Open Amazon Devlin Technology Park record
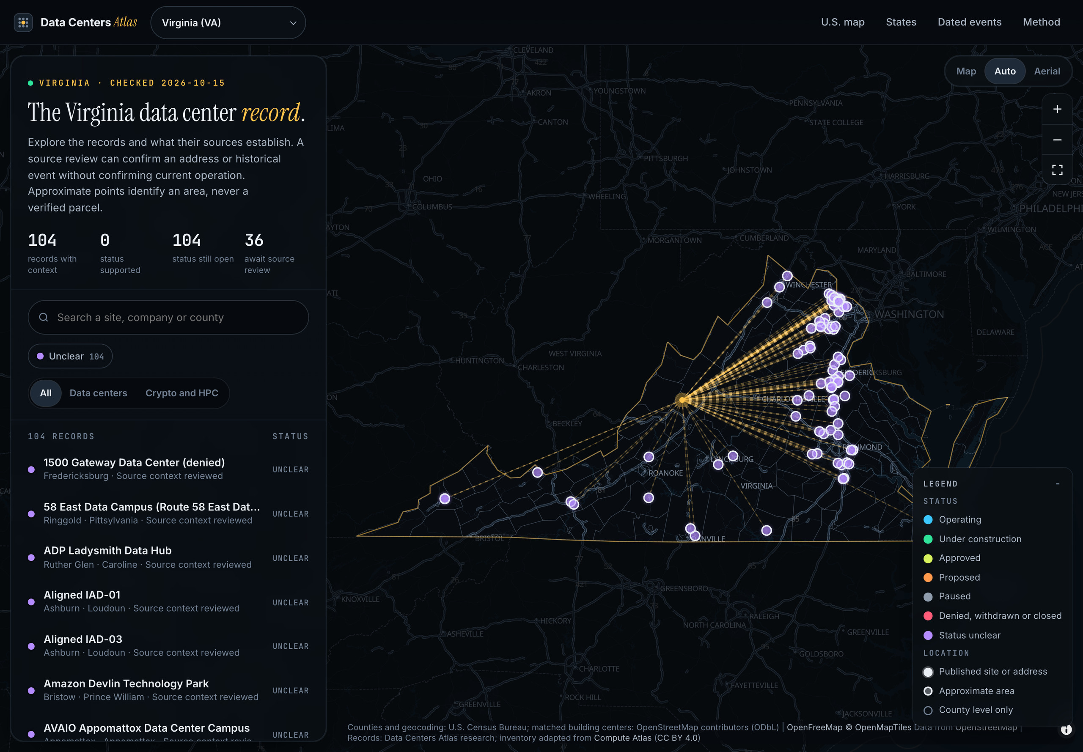The width and height of the screenshot is (1083, 752). pos(168,690)
